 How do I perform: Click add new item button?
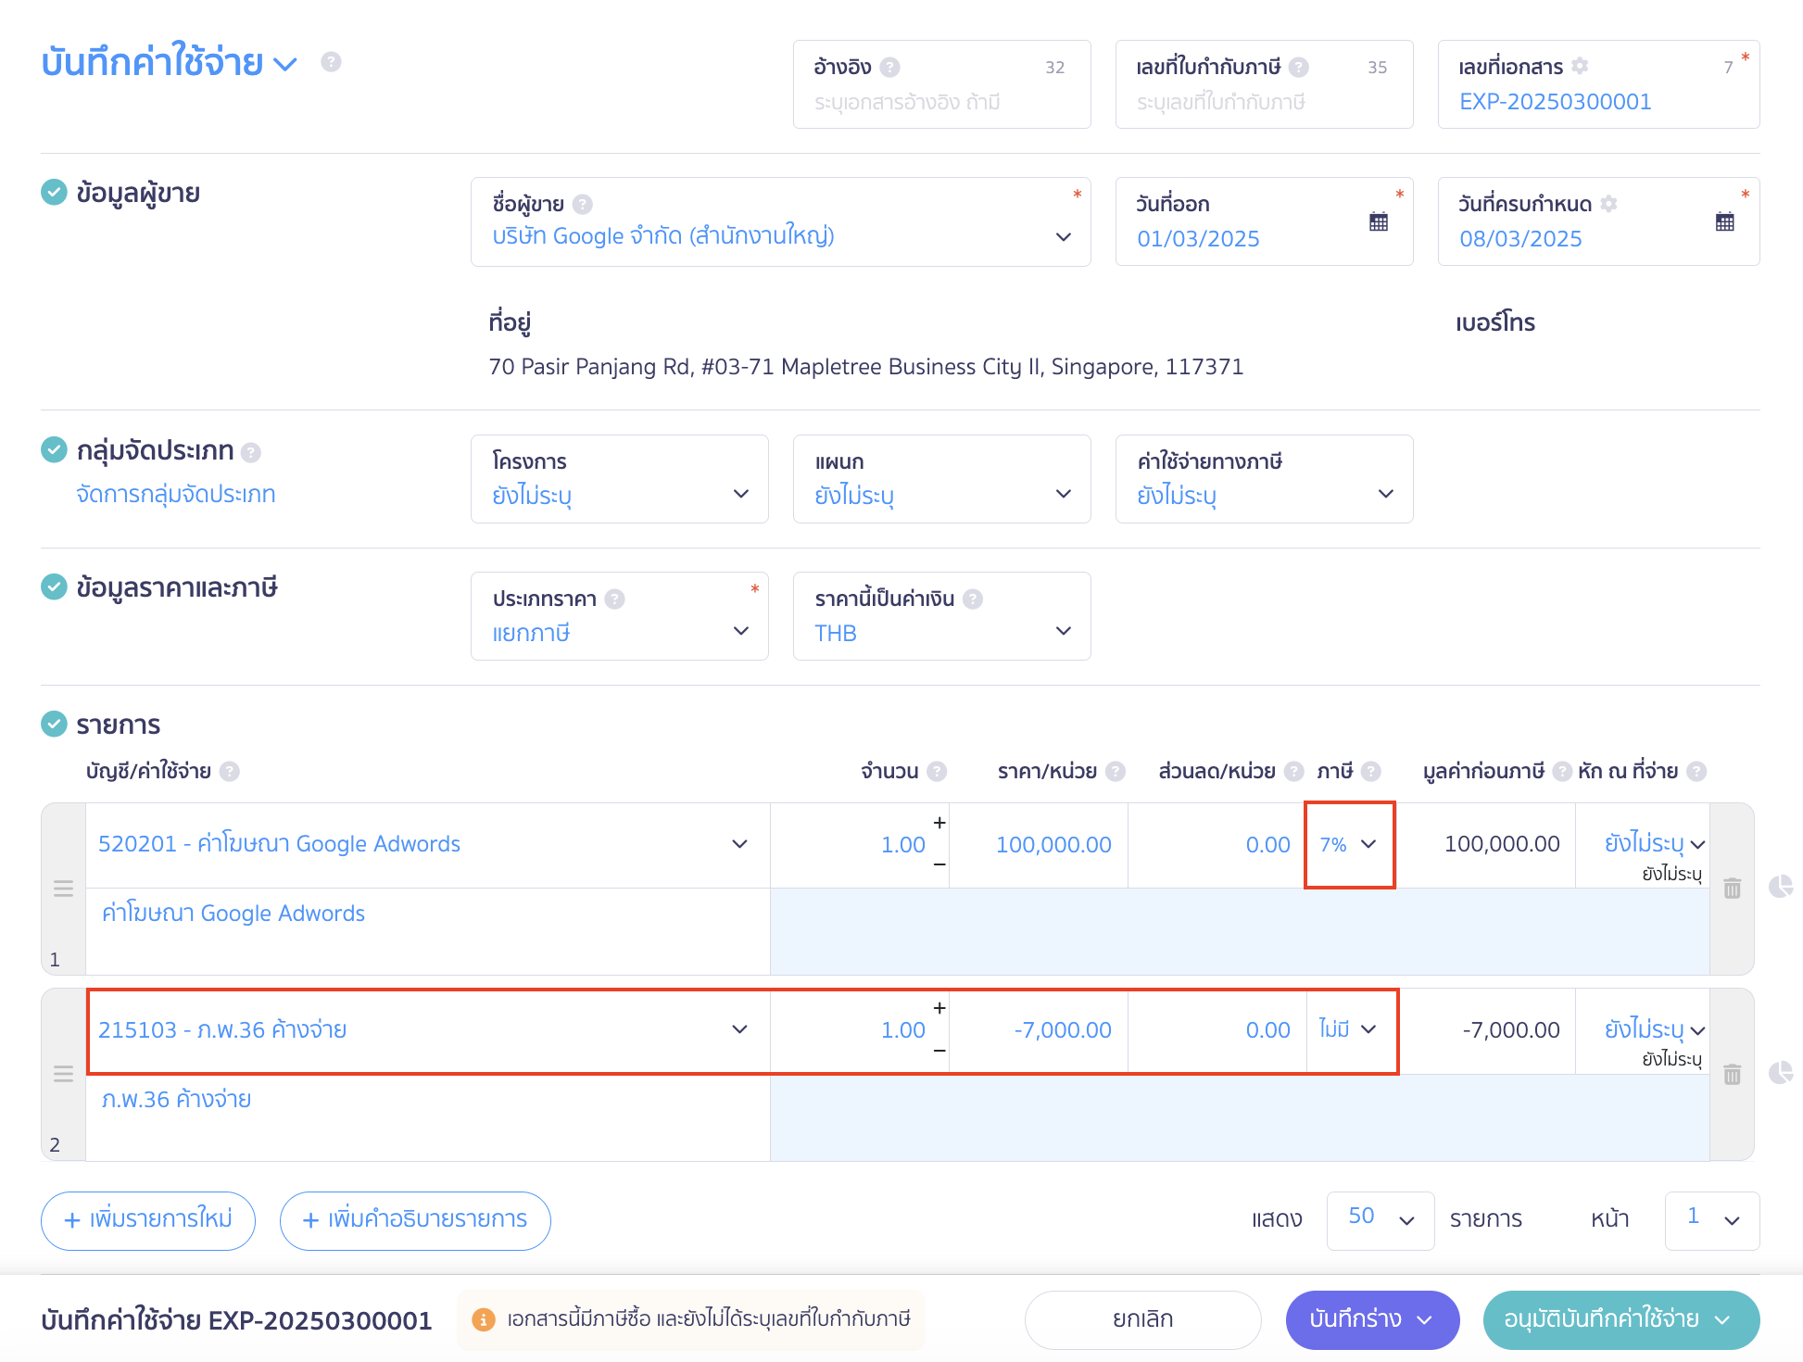[x=148, y=1219]
